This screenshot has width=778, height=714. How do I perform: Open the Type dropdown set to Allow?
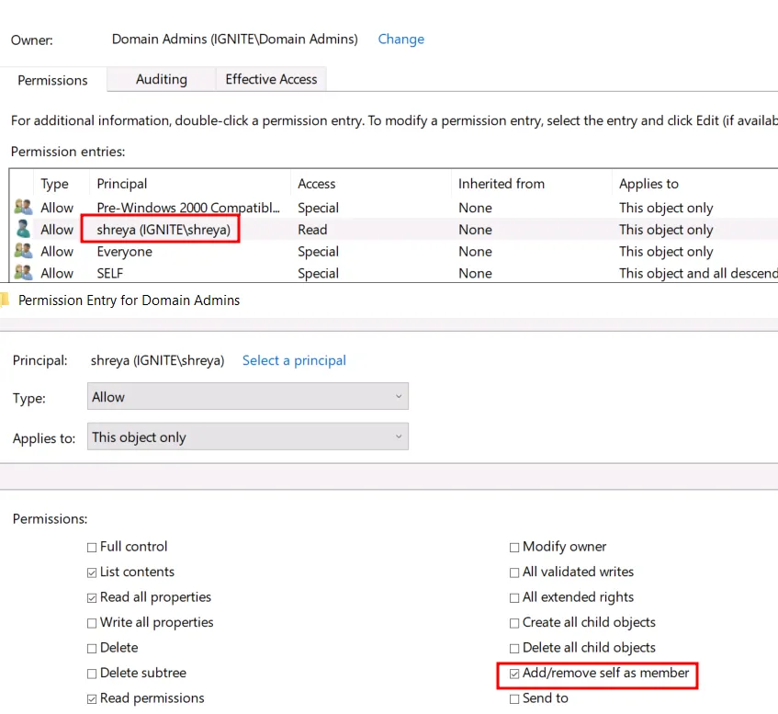247,397
